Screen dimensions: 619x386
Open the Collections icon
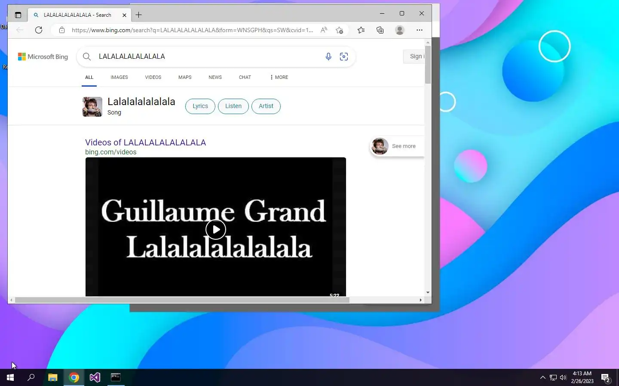pyautogui.click(x=380, y=30)
